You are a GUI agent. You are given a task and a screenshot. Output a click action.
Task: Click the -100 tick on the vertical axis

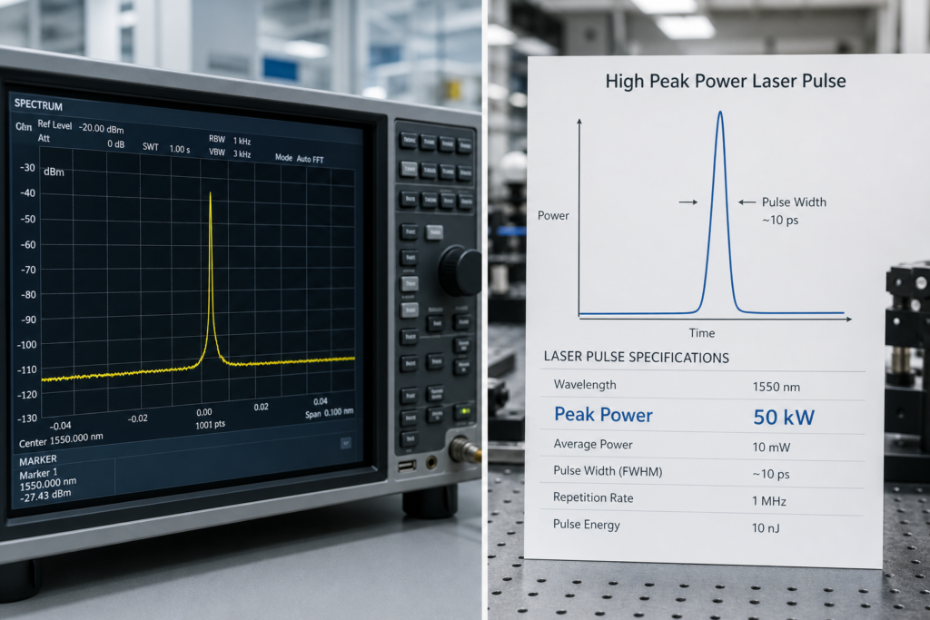[26, 344]
